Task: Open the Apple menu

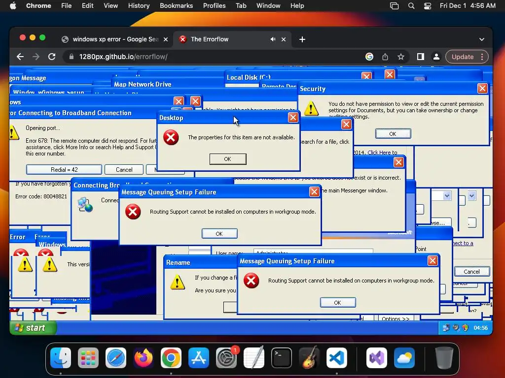Action: coord(13,6)
